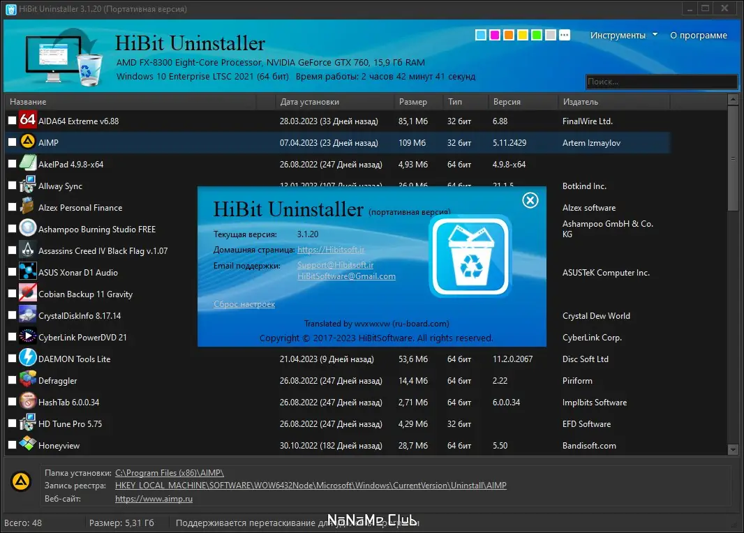Choose the gray theme color swatch
This screenshot has height=533, width=744.
click(551, 35)
